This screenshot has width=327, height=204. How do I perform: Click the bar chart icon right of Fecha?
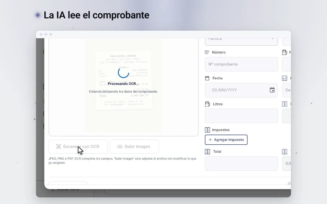[285, 78]
